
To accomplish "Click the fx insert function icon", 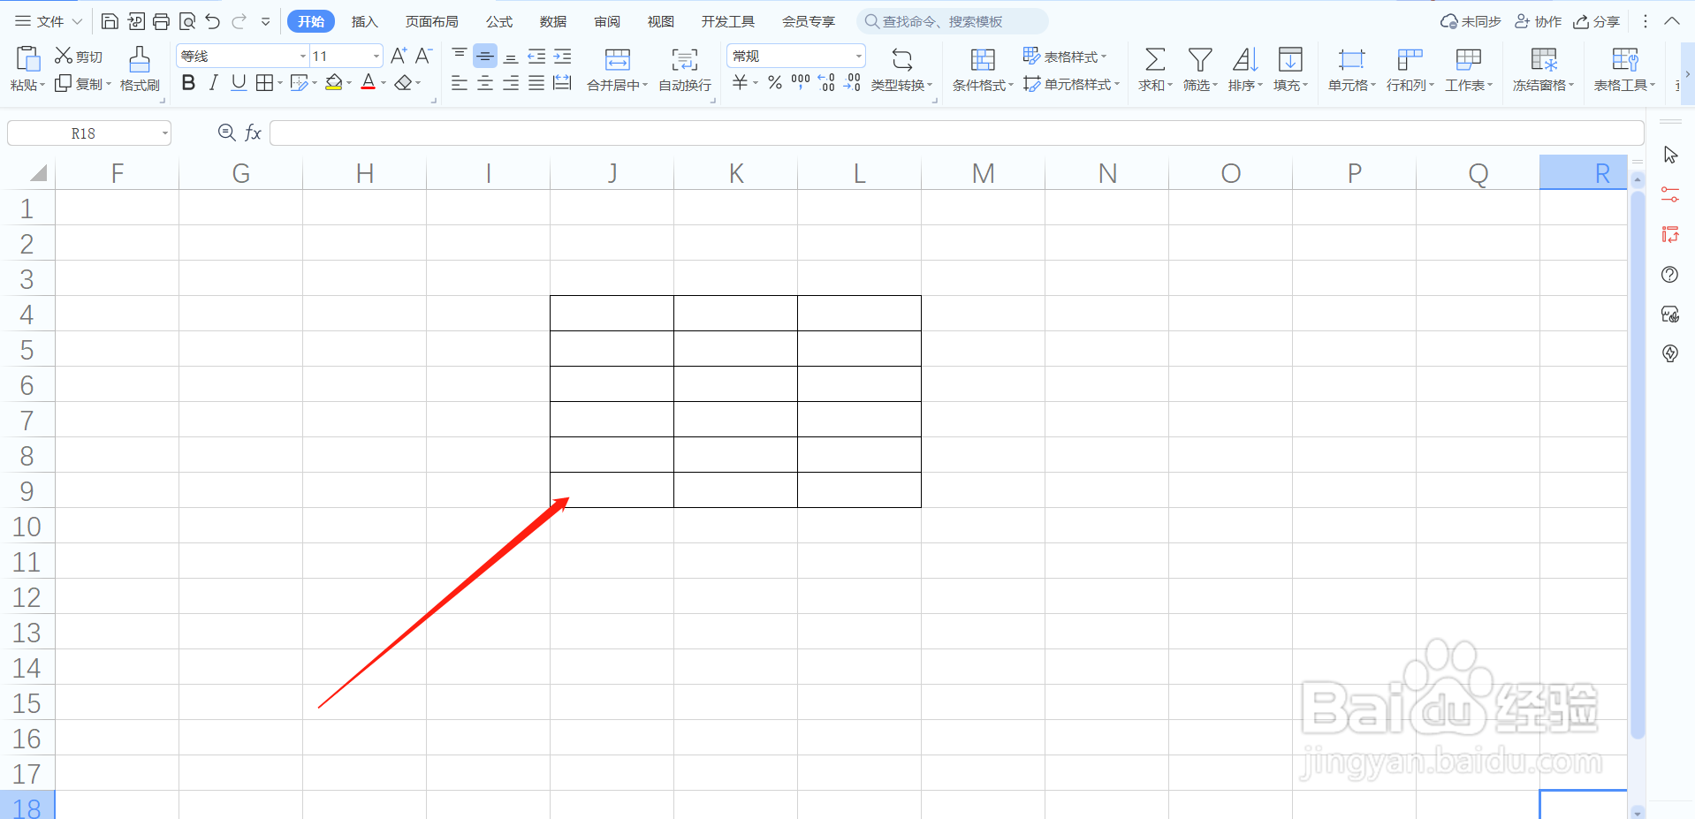I will (x=253, y=133).
